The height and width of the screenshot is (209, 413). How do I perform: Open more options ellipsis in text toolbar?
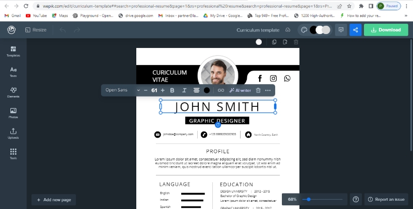[x=268, y=90]
